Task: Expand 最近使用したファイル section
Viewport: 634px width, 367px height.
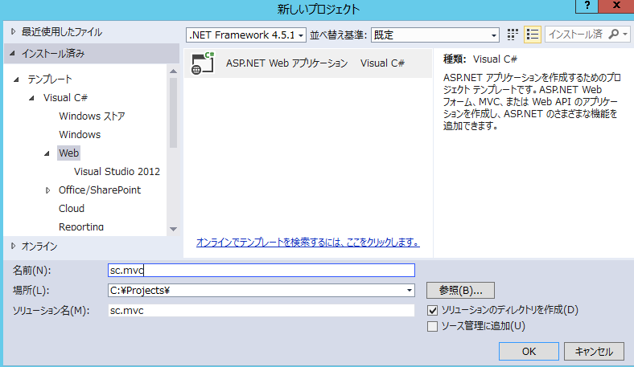Action: click(x=14, y=31)
